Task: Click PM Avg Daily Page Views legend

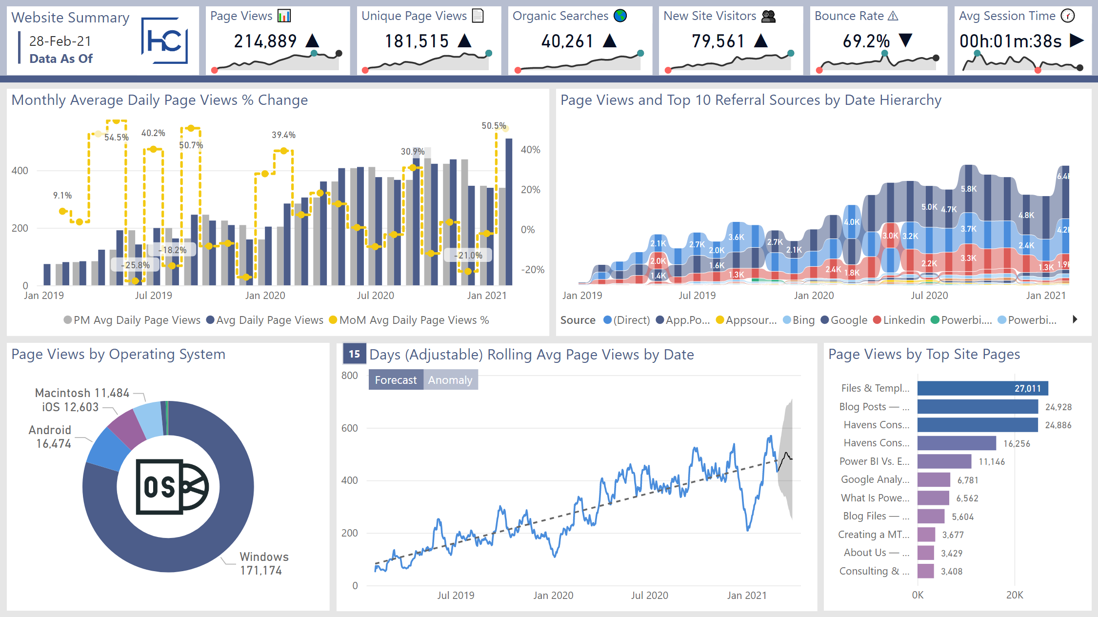Action: click(x=132, y=320)
